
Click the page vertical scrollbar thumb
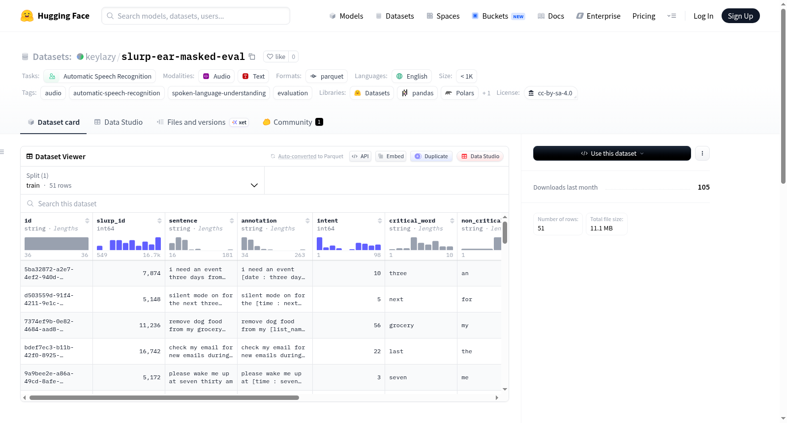(x=783, y=96)
